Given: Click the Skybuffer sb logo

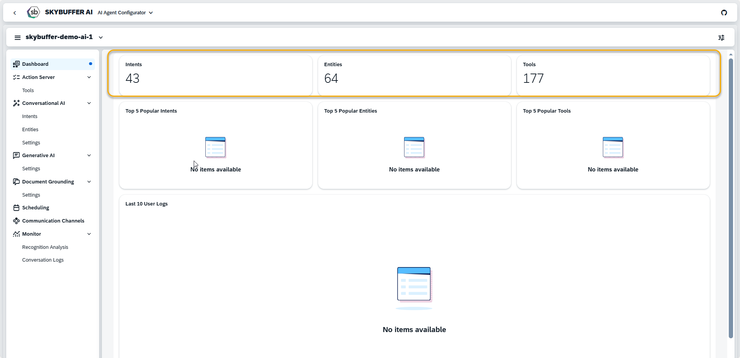Looking at the screenshot, I should 33,12.
